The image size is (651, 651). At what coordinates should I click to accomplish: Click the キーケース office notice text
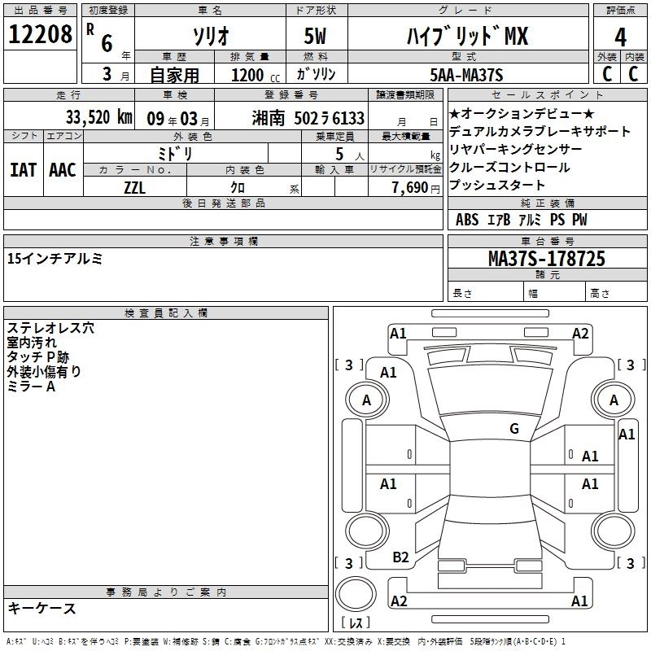[42, 609]
